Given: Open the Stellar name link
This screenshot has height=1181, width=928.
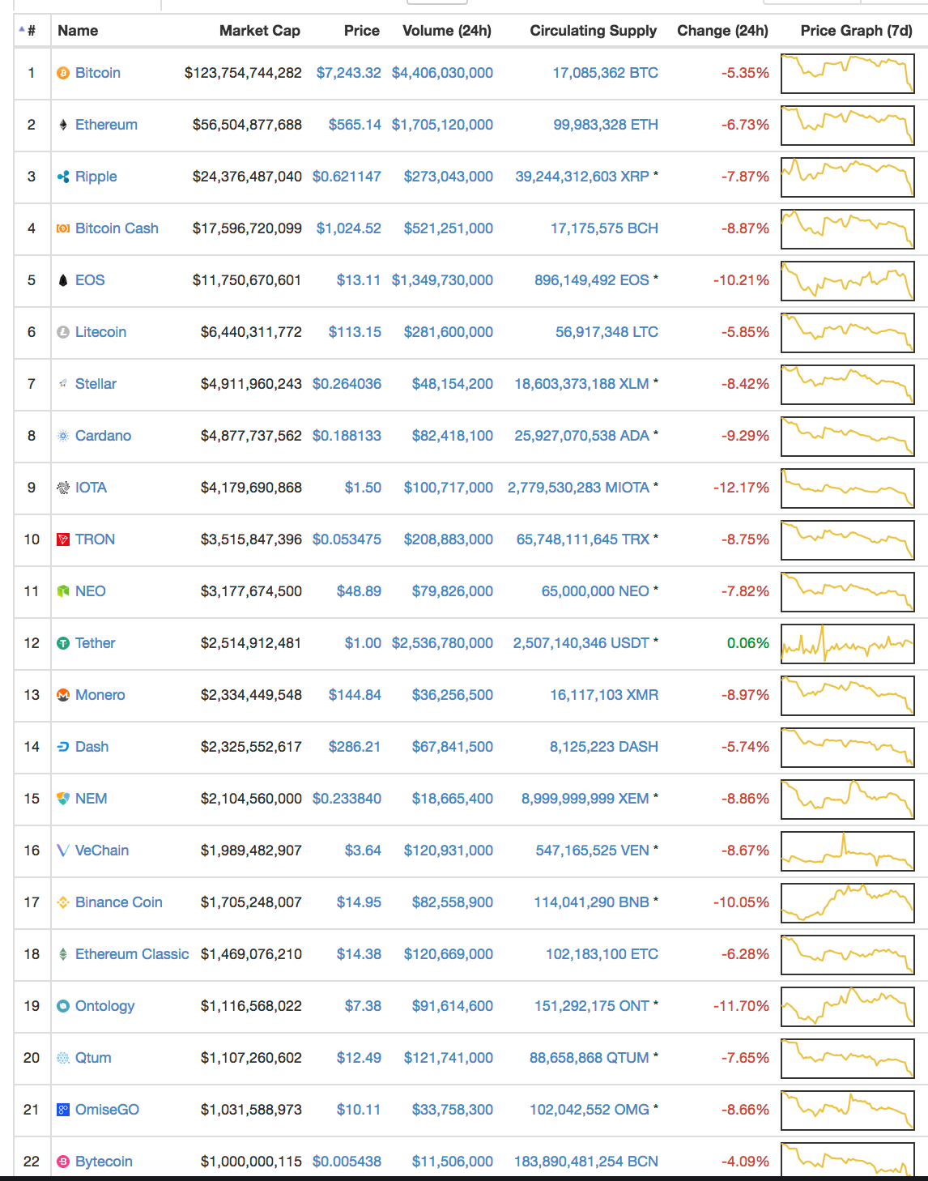Looking at the screenshot, I should pyautogui.click(x=96, y=384).
